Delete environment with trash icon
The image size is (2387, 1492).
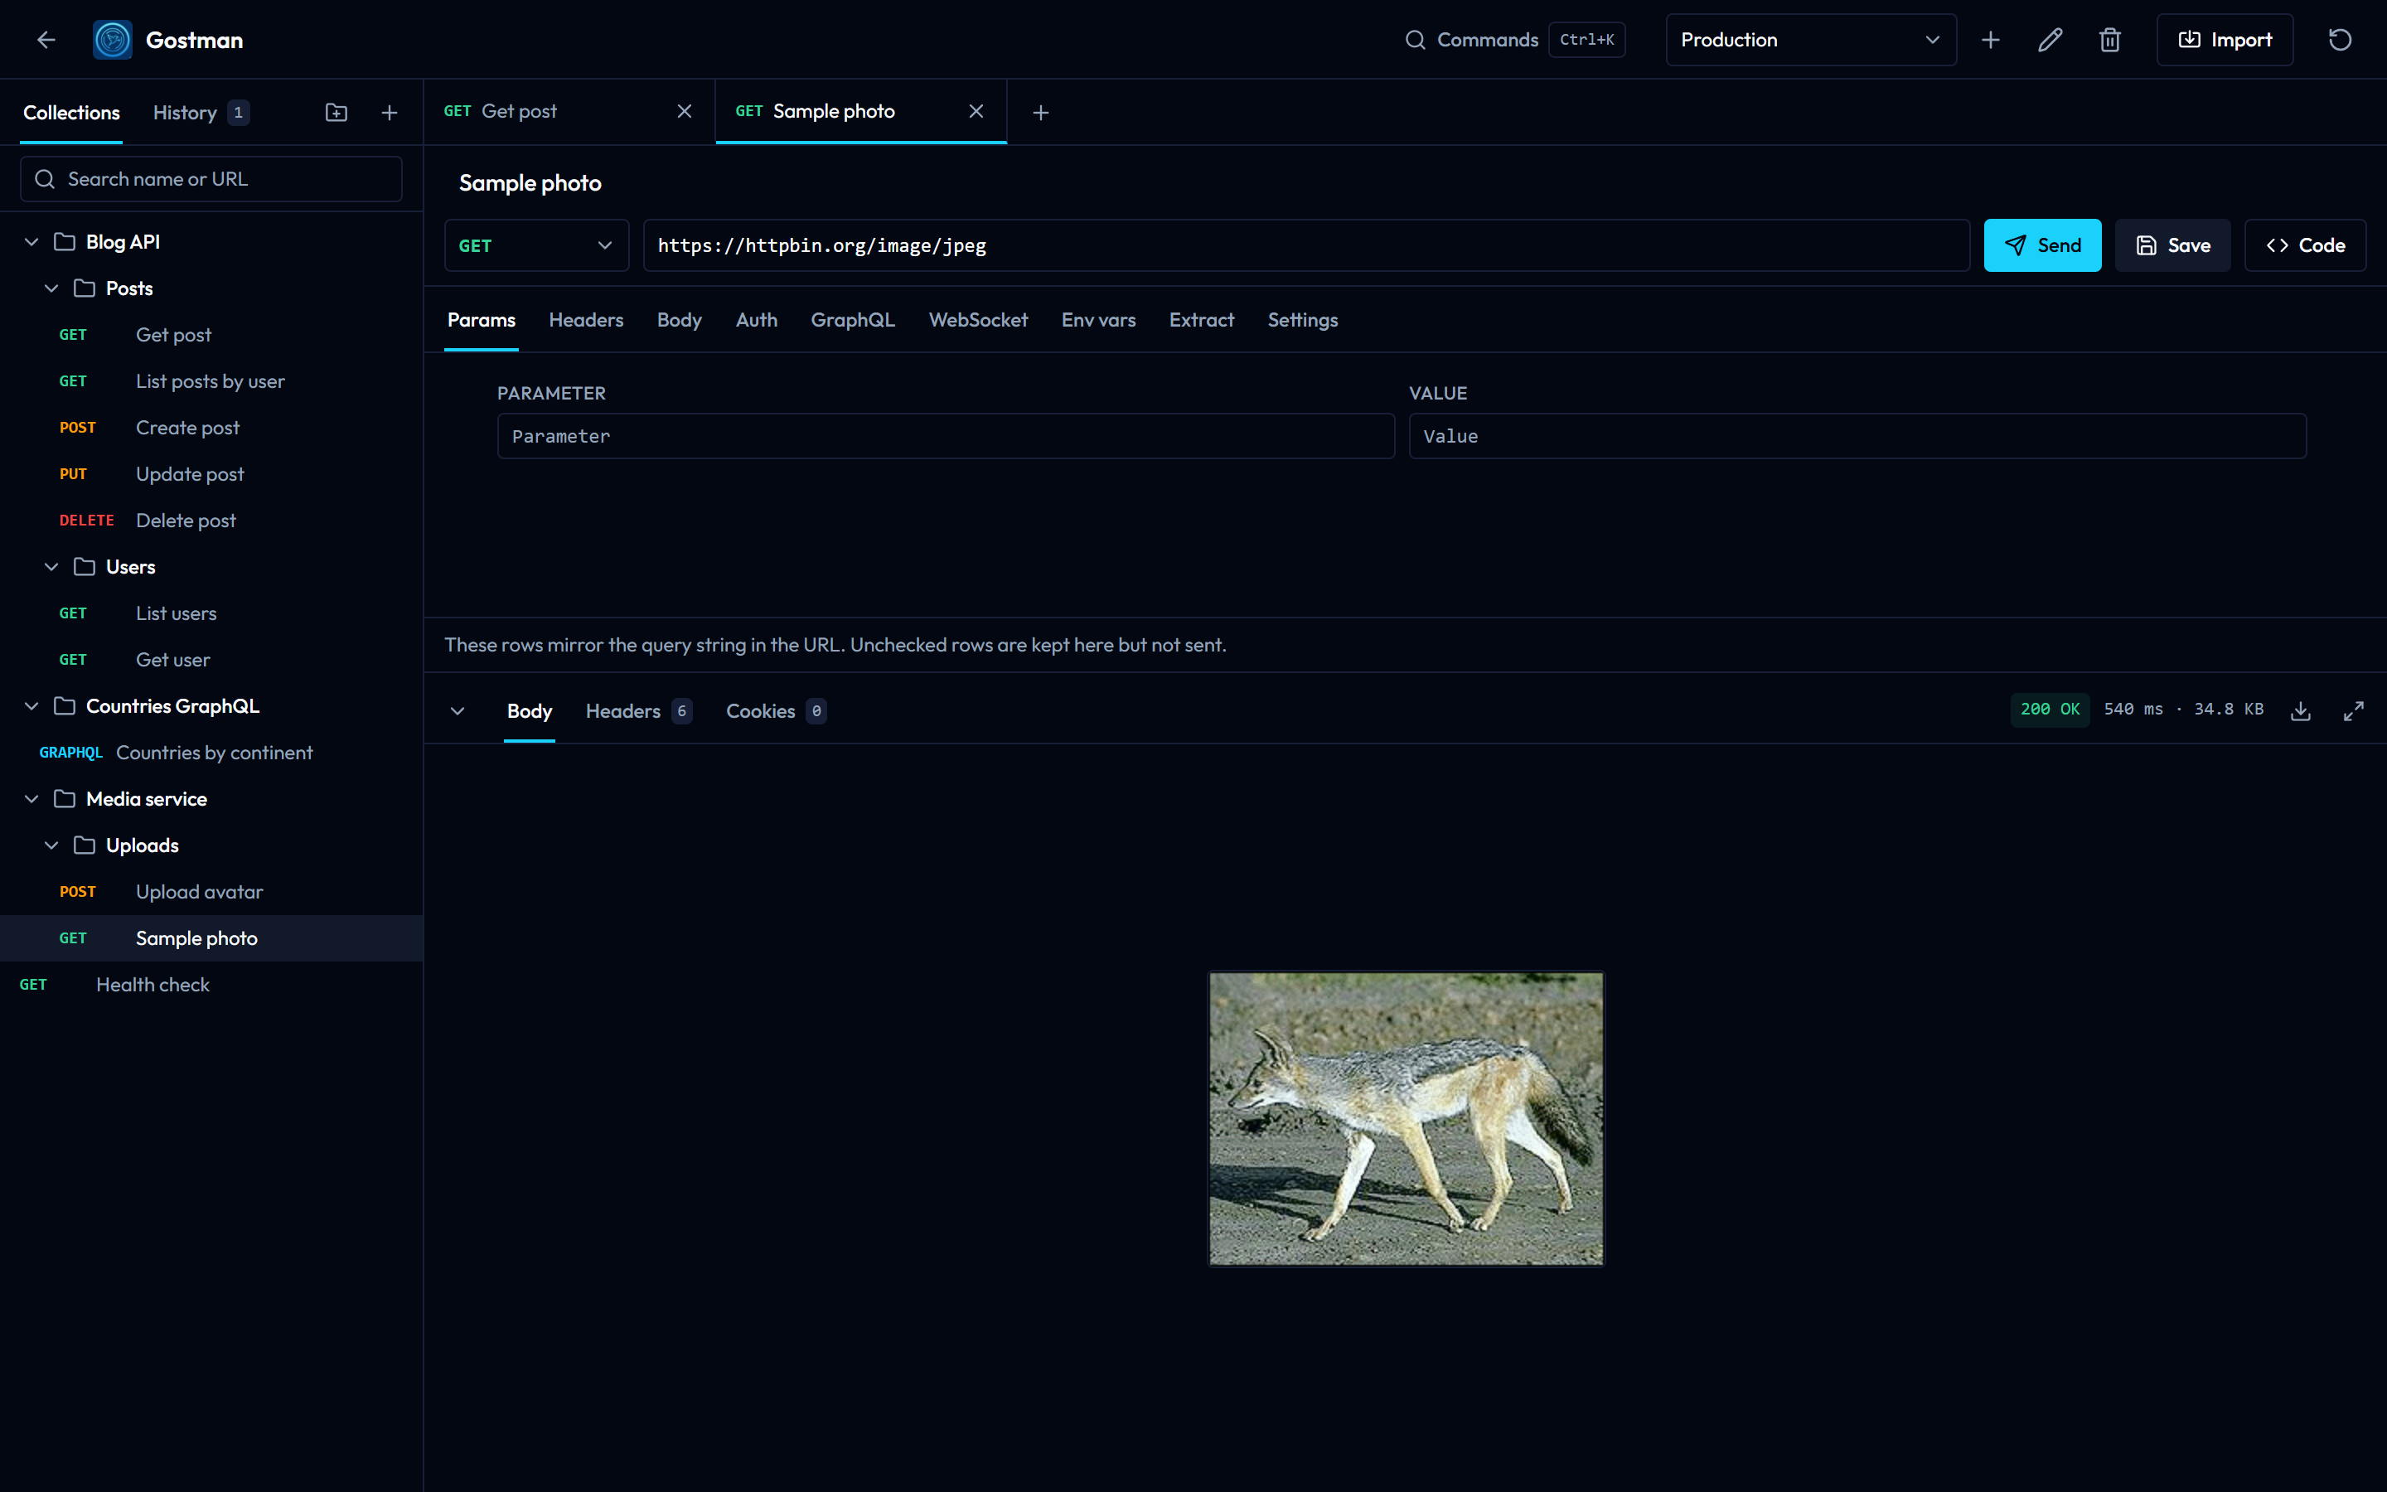click(2110, 40)
